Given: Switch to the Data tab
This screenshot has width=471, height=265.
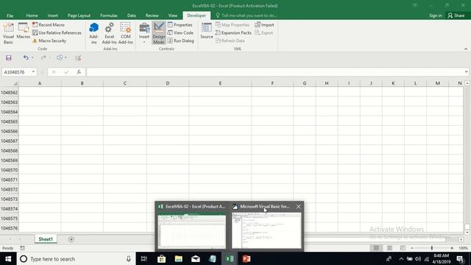Looking at the screenshot, I should [131, 15].
